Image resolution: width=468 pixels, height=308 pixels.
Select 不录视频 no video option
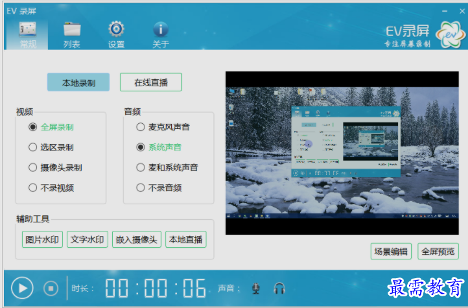[x=51, y=188]
